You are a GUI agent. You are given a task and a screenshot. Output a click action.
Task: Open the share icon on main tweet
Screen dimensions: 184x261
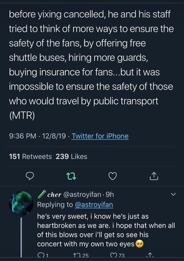click(x=154, y=176)
